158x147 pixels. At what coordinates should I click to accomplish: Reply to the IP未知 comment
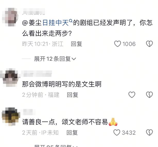point(72,133)
